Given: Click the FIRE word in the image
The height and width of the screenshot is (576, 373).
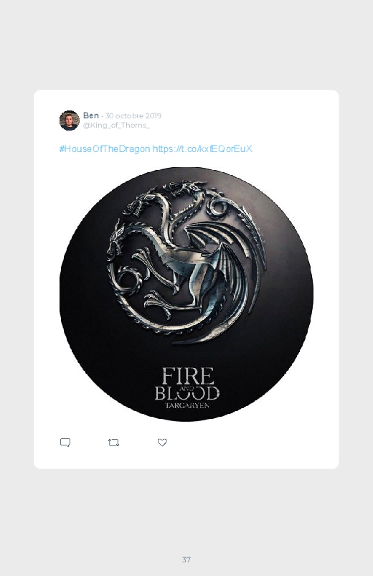Looking at the screenshot, I should pos(188,376).
